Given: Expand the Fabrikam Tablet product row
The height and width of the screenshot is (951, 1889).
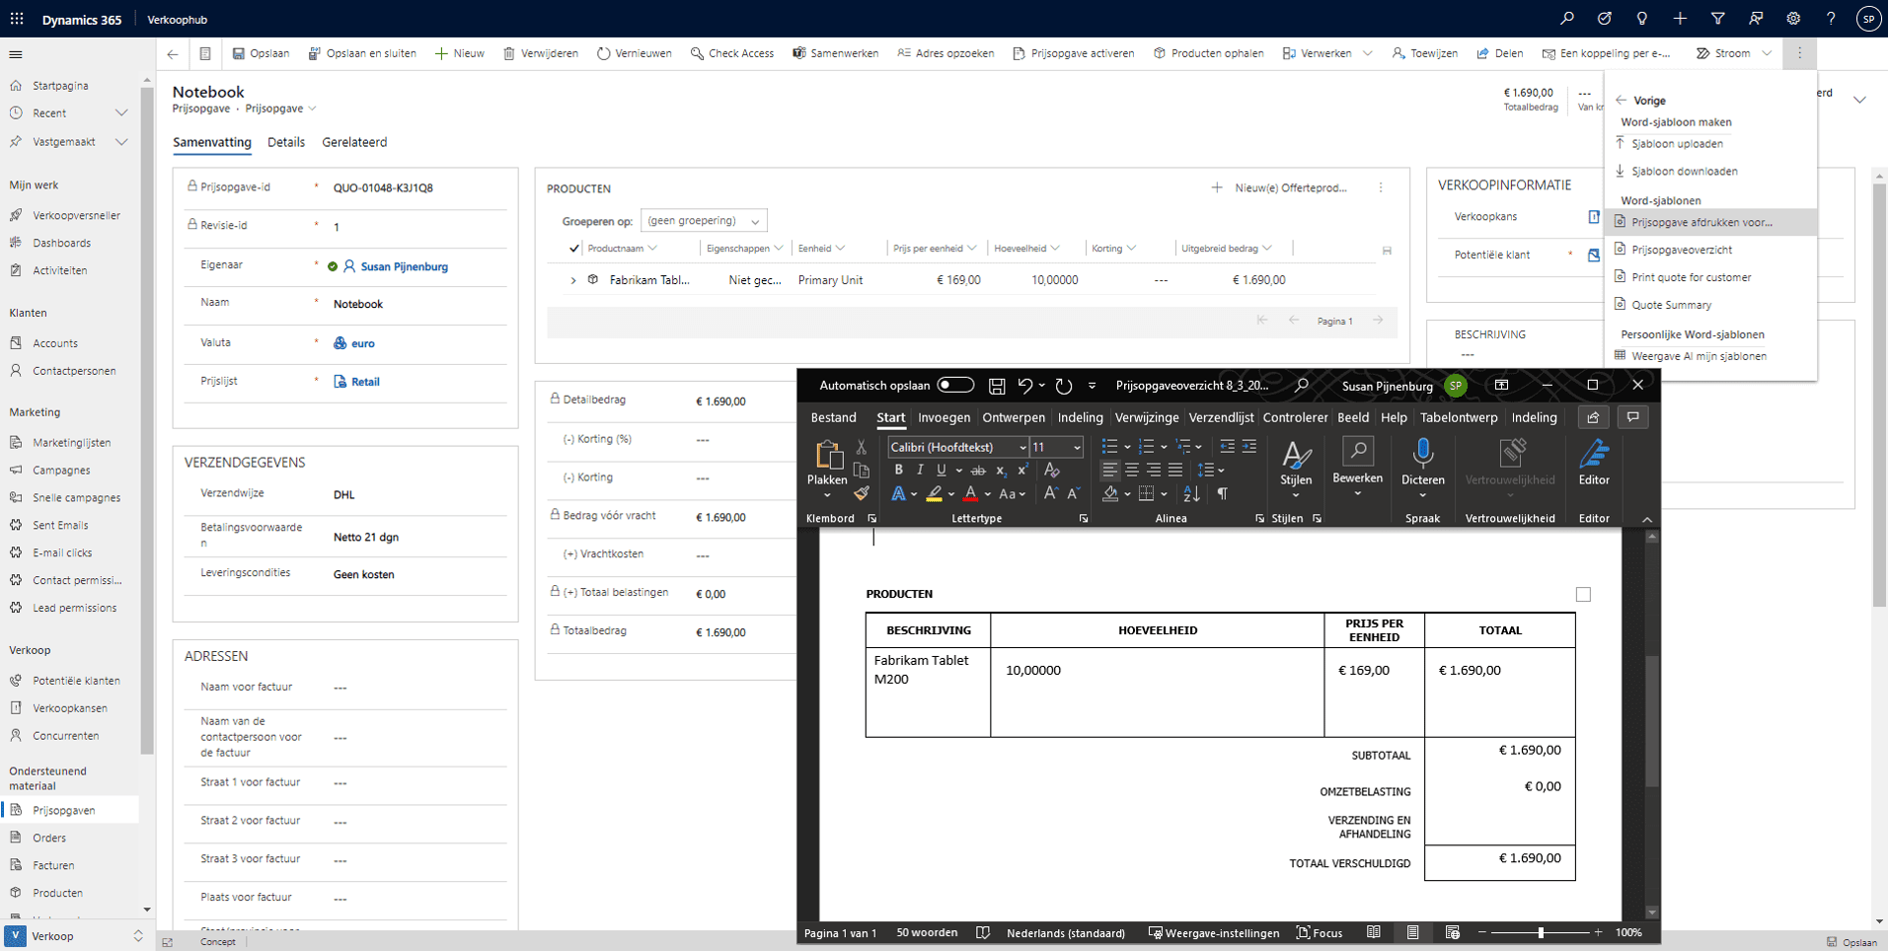Looking at the screenshot, I should point(572,280).
